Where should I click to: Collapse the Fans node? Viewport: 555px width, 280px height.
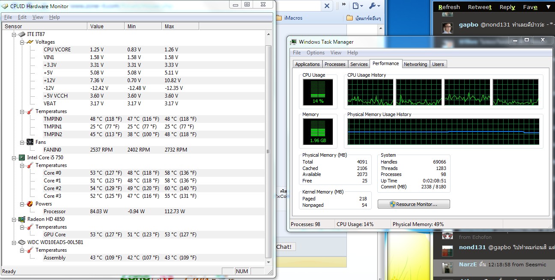click(22, 142)
